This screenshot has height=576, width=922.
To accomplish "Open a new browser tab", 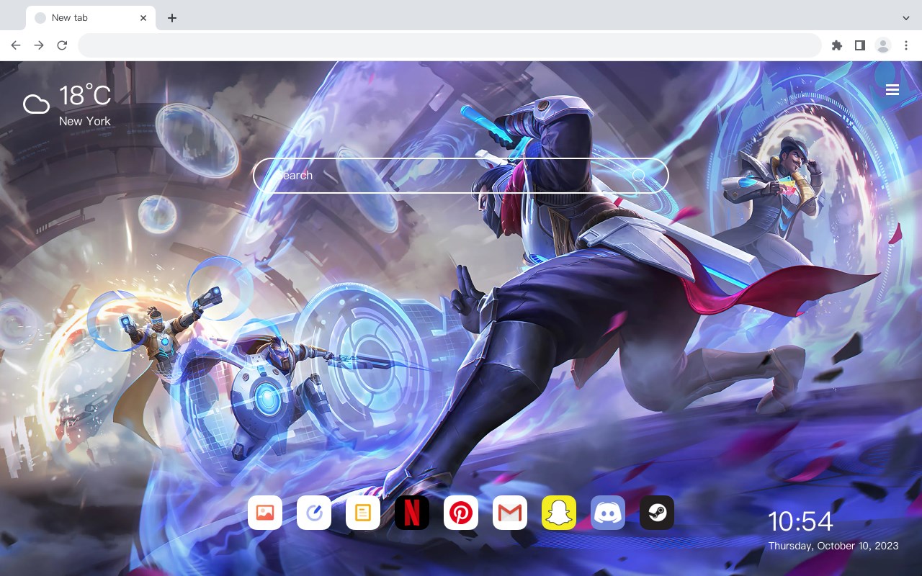I will (171, 18).
